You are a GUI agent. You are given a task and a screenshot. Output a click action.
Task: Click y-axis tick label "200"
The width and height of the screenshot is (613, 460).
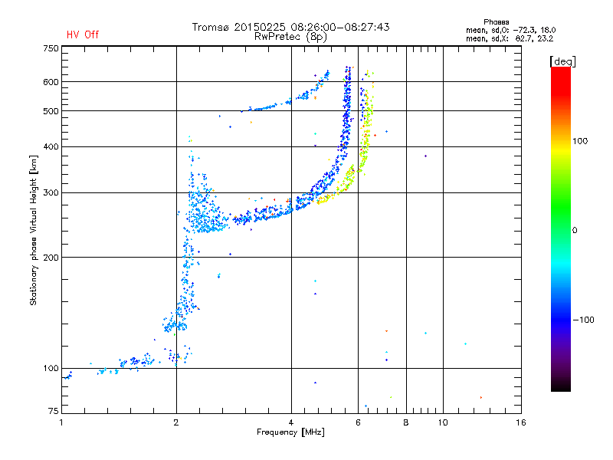(51, 258)
